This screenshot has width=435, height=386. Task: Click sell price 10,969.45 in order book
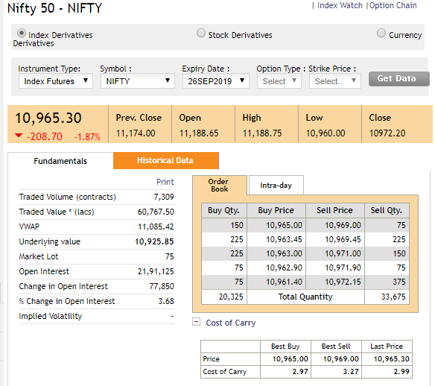click(x=343, y=239)
